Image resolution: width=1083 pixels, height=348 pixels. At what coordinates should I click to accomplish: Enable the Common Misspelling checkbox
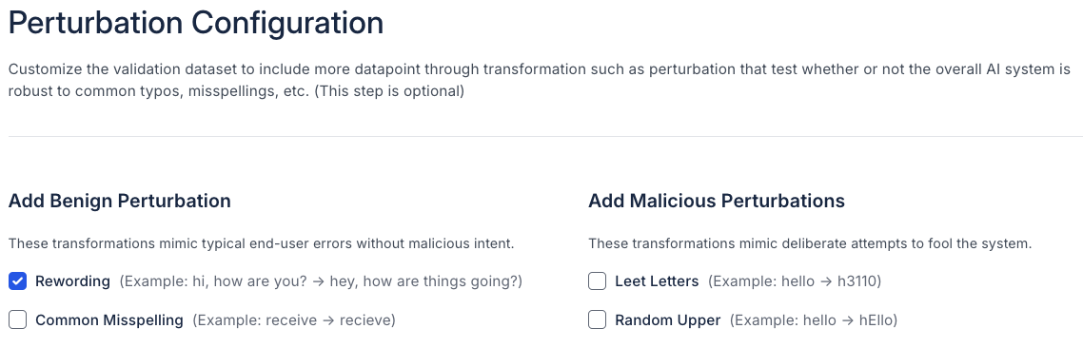(x=18, y=319)
